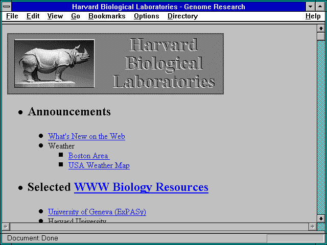
Task: Visit the WWW Biology Resources link
Action: 141,187
